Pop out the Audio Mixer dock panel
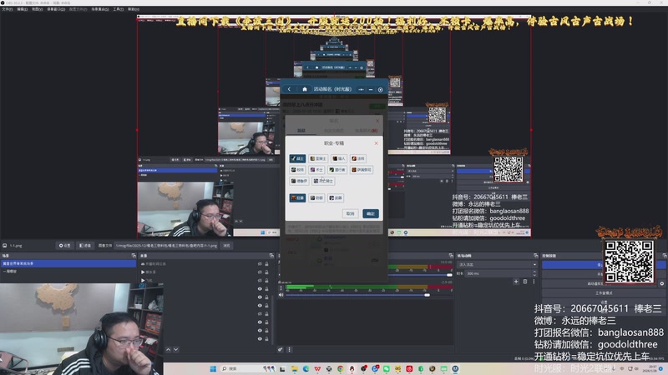 click(x=451, y=256)
